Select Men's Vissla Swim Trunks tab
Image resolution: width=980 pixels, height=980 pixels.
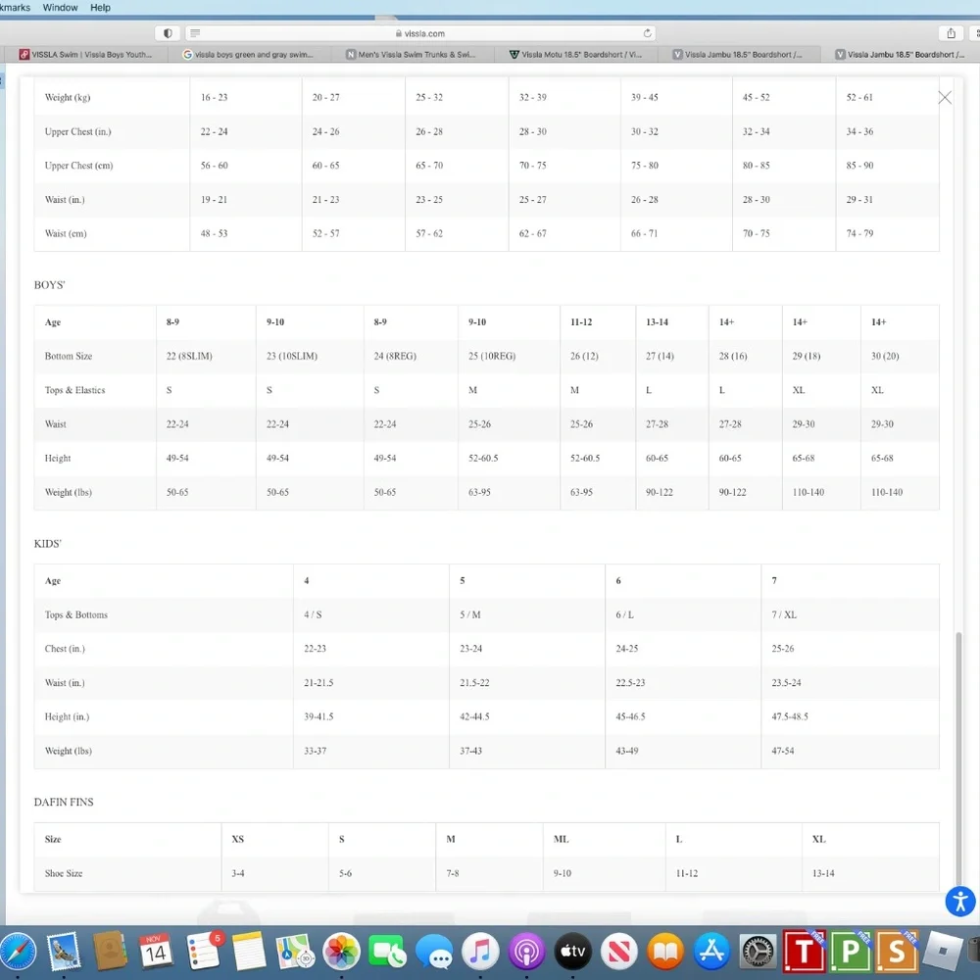(x=413, y=54)
